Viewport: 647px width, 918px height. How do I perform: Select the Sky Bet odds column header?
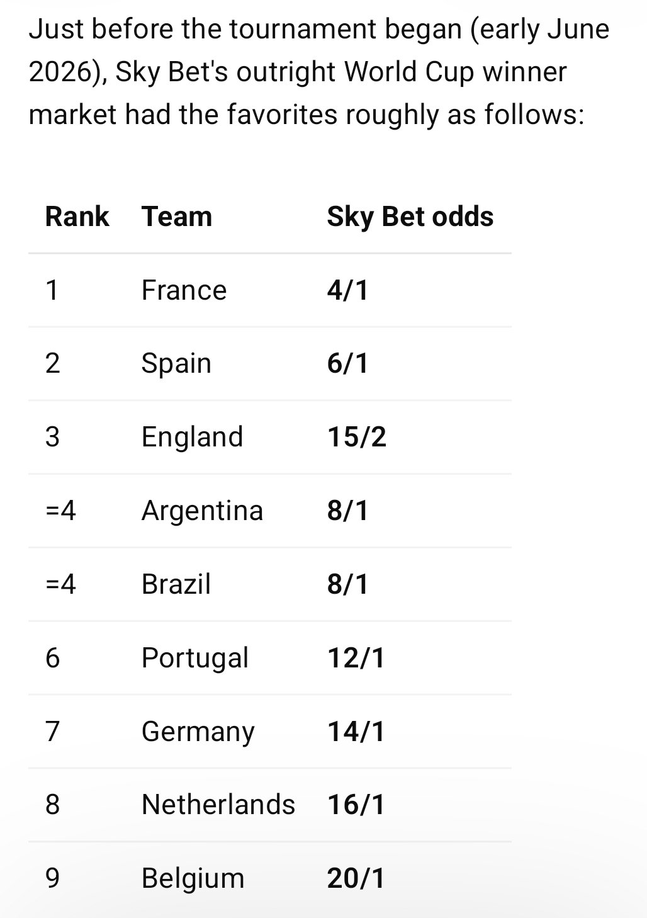click(410, 217)
